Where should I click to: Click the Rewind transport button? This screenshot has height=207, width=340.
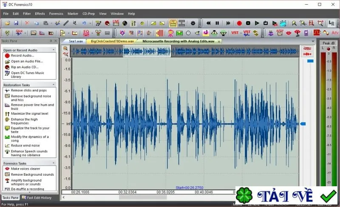click(208, 23)
